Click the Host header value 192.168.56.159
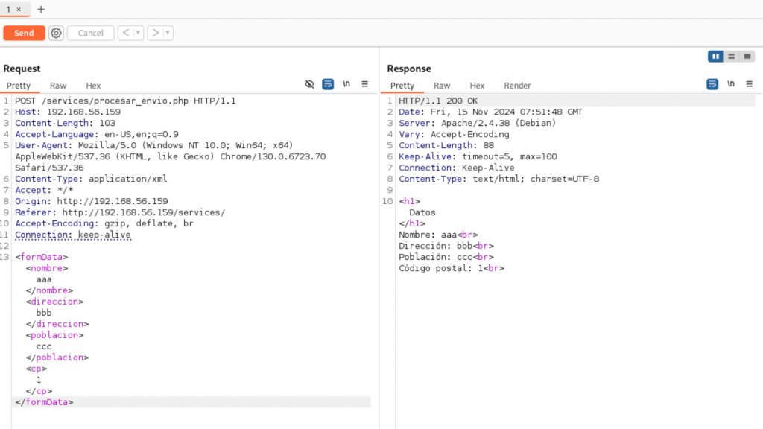This screenshot has width=763, height=429. 83,112
